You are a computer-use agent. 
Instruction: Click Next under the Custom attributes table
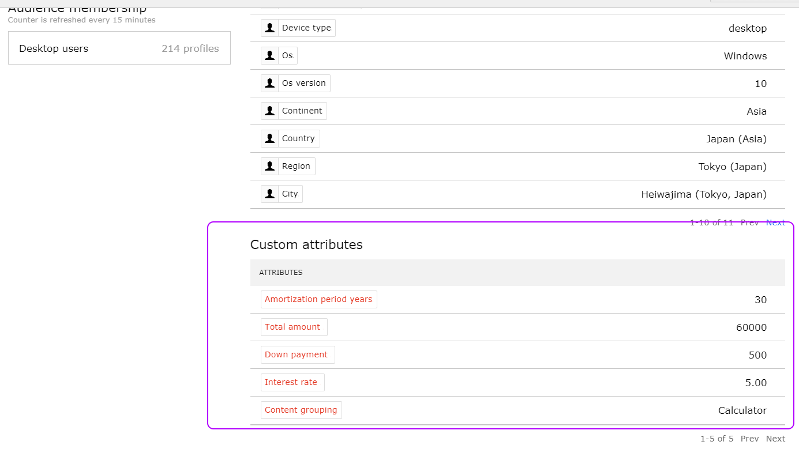coord(775,439)
